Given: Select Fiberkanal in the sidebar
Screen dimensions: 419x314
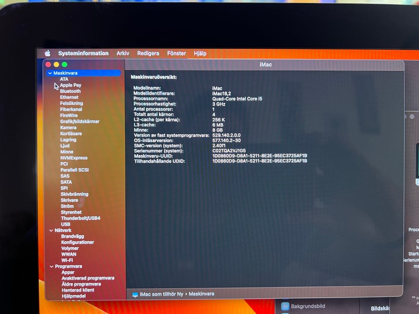Looking at the screenshot, I should click(71, 109).
